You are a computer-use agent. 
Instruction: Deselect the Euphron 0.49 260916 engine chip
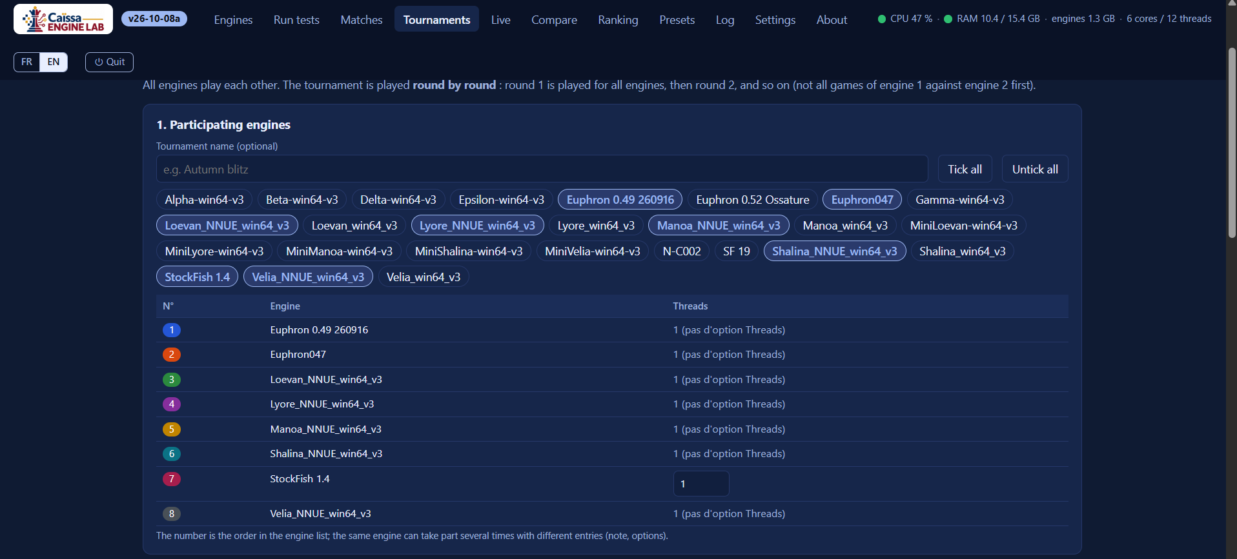620,200
